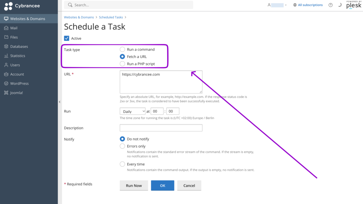Click the user profile icon in header
This screenshot has height=204, width=363.
click(269, 5)
